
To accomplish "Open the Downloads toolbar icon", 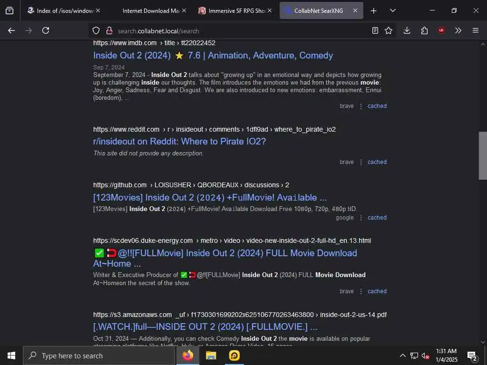I will 407,30.
